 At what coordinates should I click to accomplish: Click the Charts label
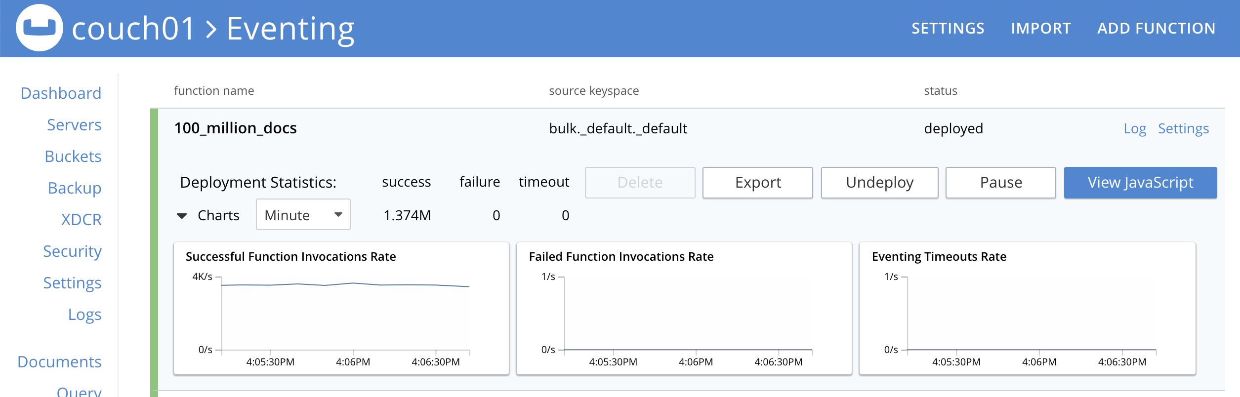pyautogui.click(x=218, y=215)
